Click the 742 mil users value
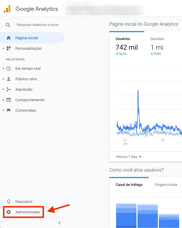This screenshot has height=228, width=182. click(127, 47)
